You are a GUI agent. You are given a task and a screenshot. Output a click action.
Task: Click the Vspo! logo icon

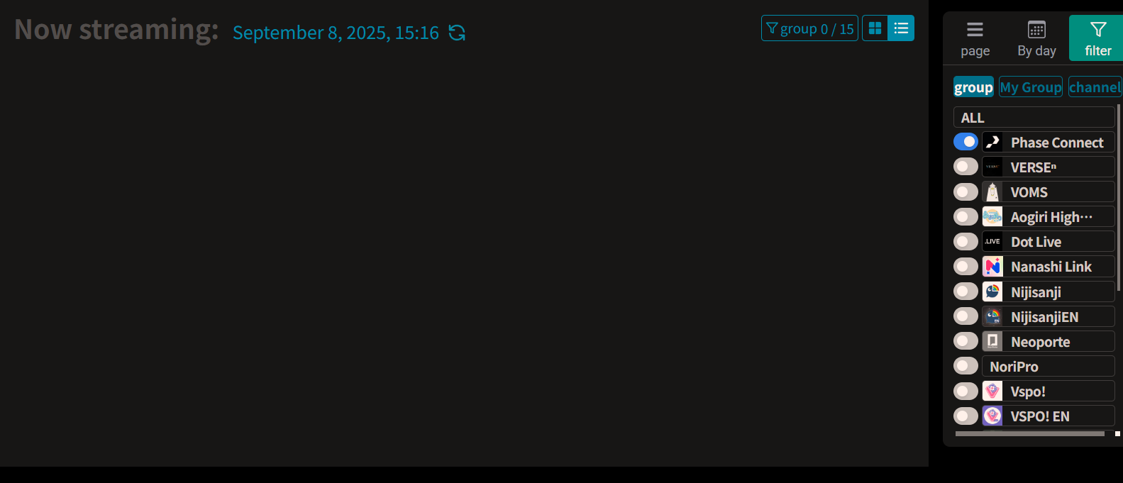click(x=992, y=391)
